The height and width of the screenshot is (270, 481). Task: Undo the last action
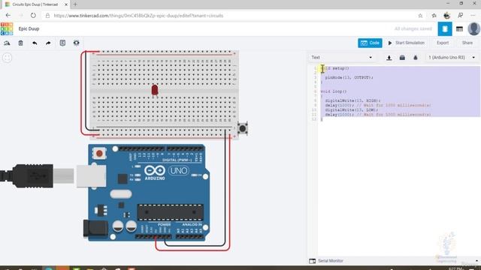(35, 43)
